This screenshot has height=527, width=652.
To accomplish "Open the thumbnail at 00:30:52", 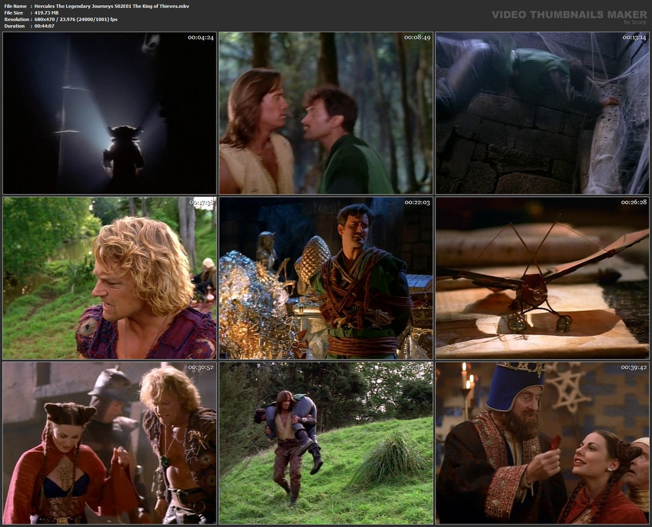I will (110, 443).
